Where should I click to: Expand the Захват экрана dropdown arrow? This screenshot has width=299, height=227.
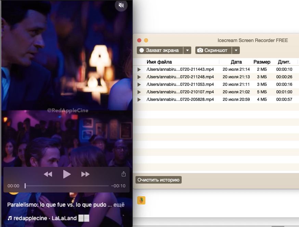[x=187, y=50]
